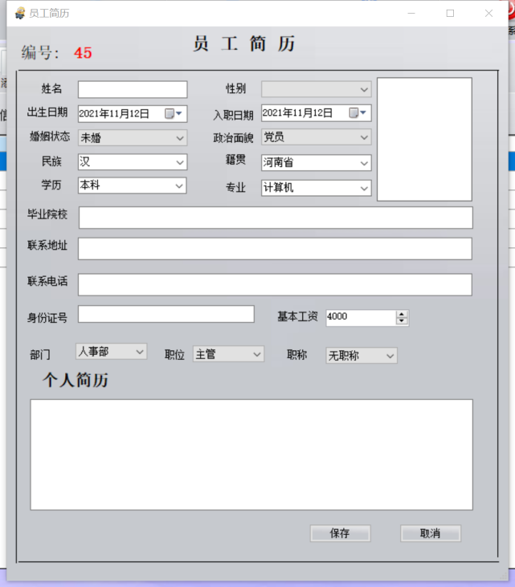Viewport: 515px width, 587px height.
Task: Decrease 基本工资 with the down arrow
Action: point(402,321)
